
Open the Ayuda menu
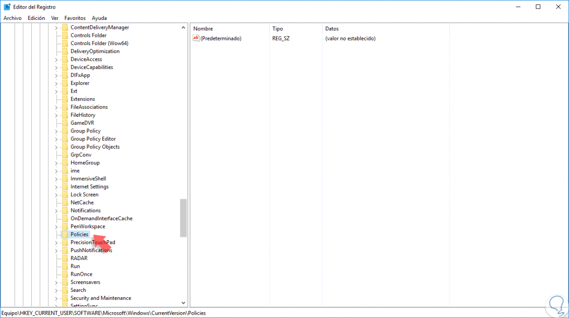pos(99,18)
